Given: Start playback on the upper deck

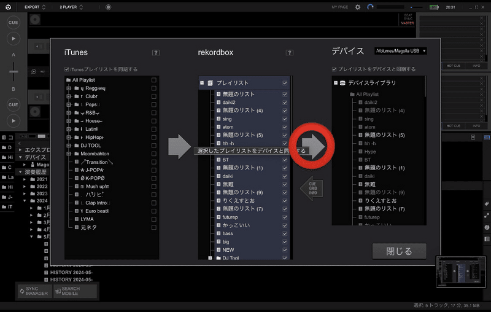Looking at the screenshot, I should [13, 39].
